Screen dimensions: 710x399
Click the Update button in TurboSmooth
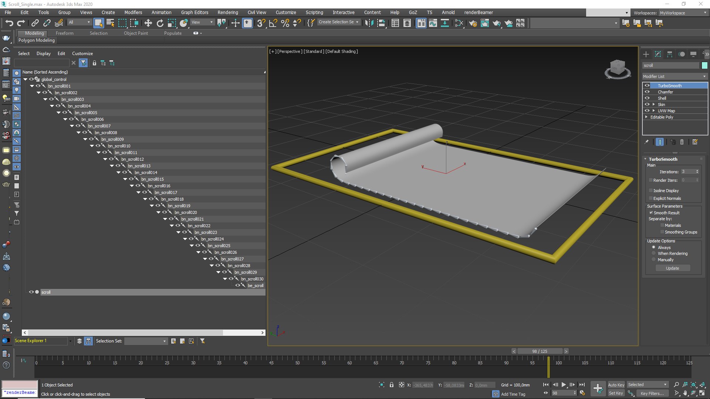coord(673,268)
